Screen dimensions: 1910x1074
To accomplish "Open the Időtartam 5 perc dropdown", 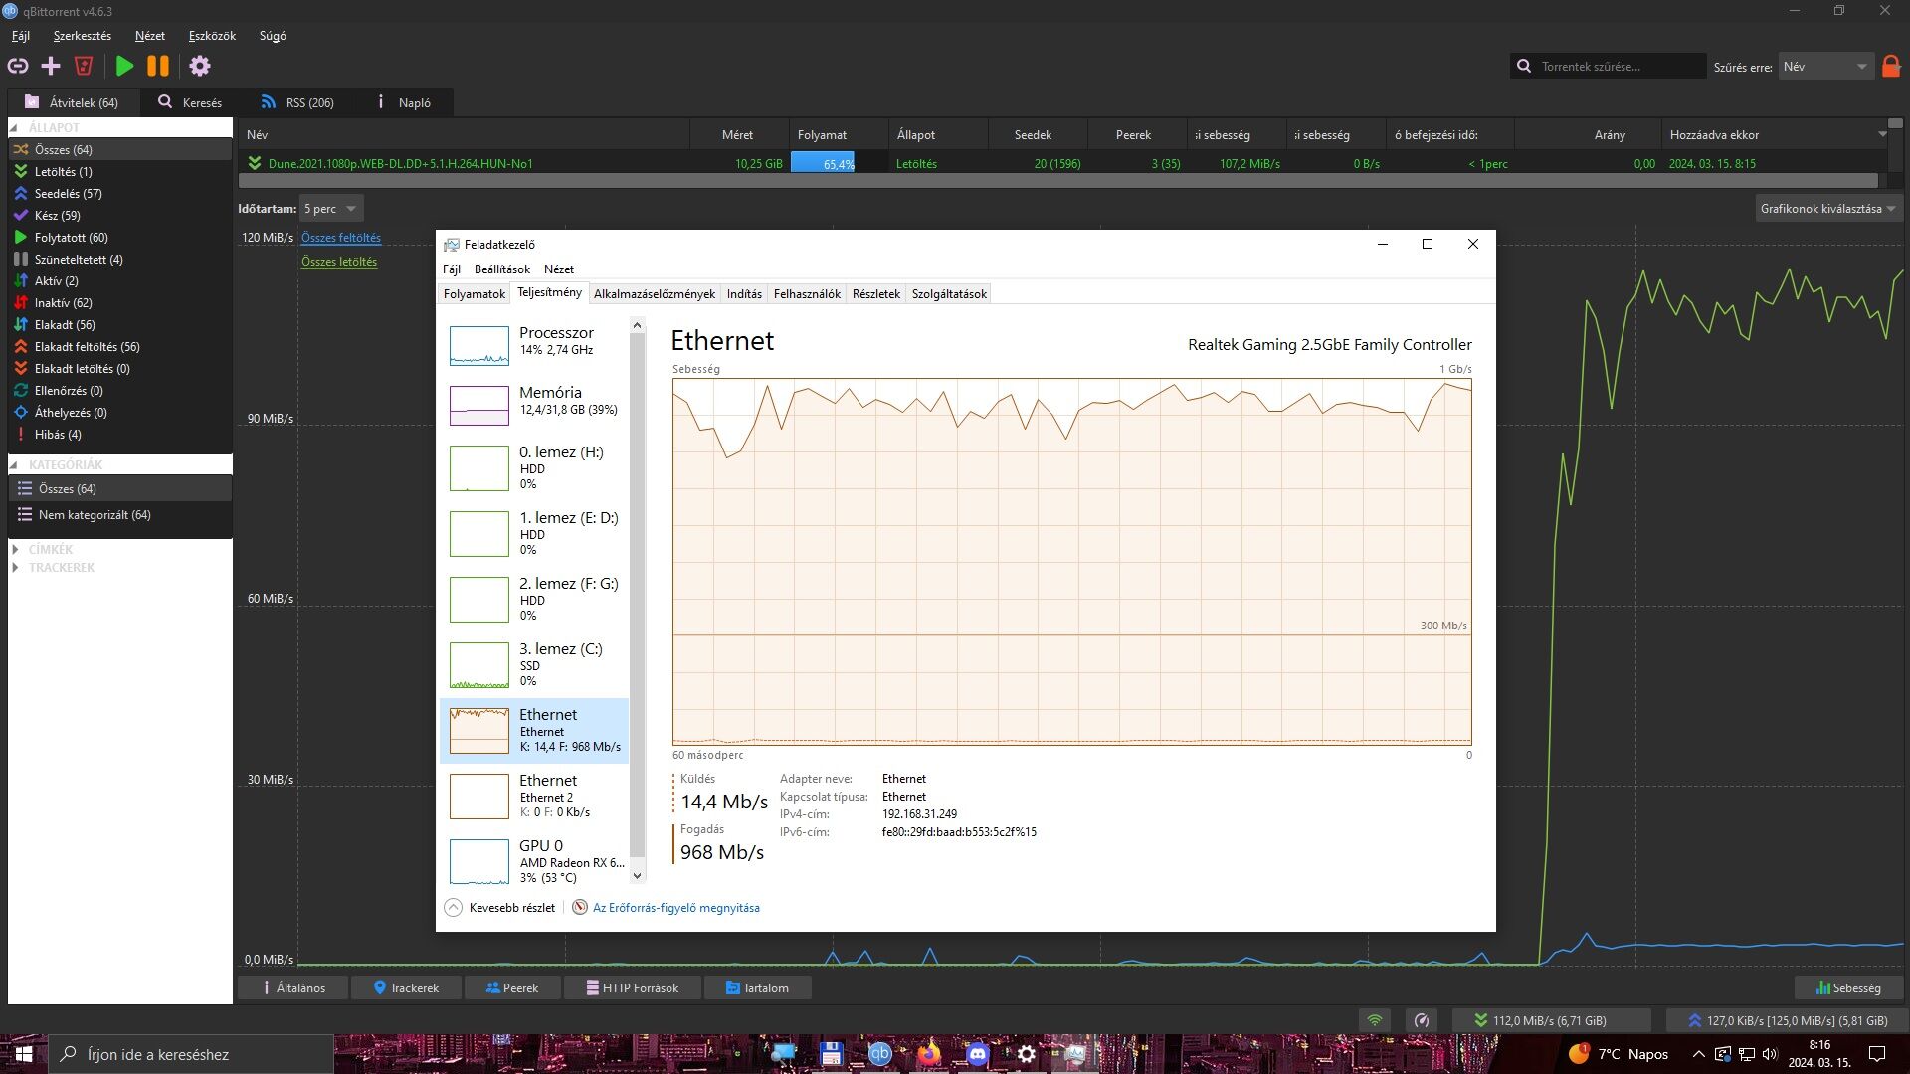I will (330, 209).
